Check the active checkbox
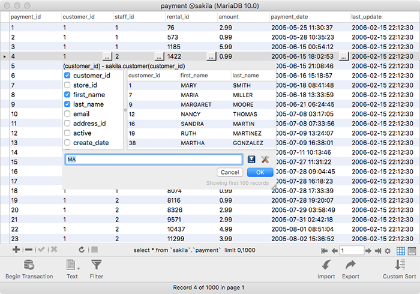Viewport: 420px width, 294px height. 67,133
